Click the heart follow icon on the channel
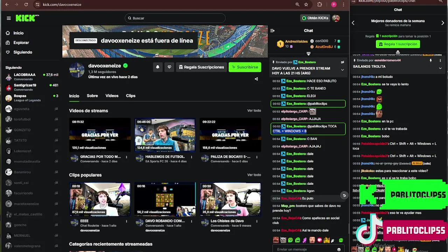The height and width of the screenshot is (252, 448). coord(169,67)
